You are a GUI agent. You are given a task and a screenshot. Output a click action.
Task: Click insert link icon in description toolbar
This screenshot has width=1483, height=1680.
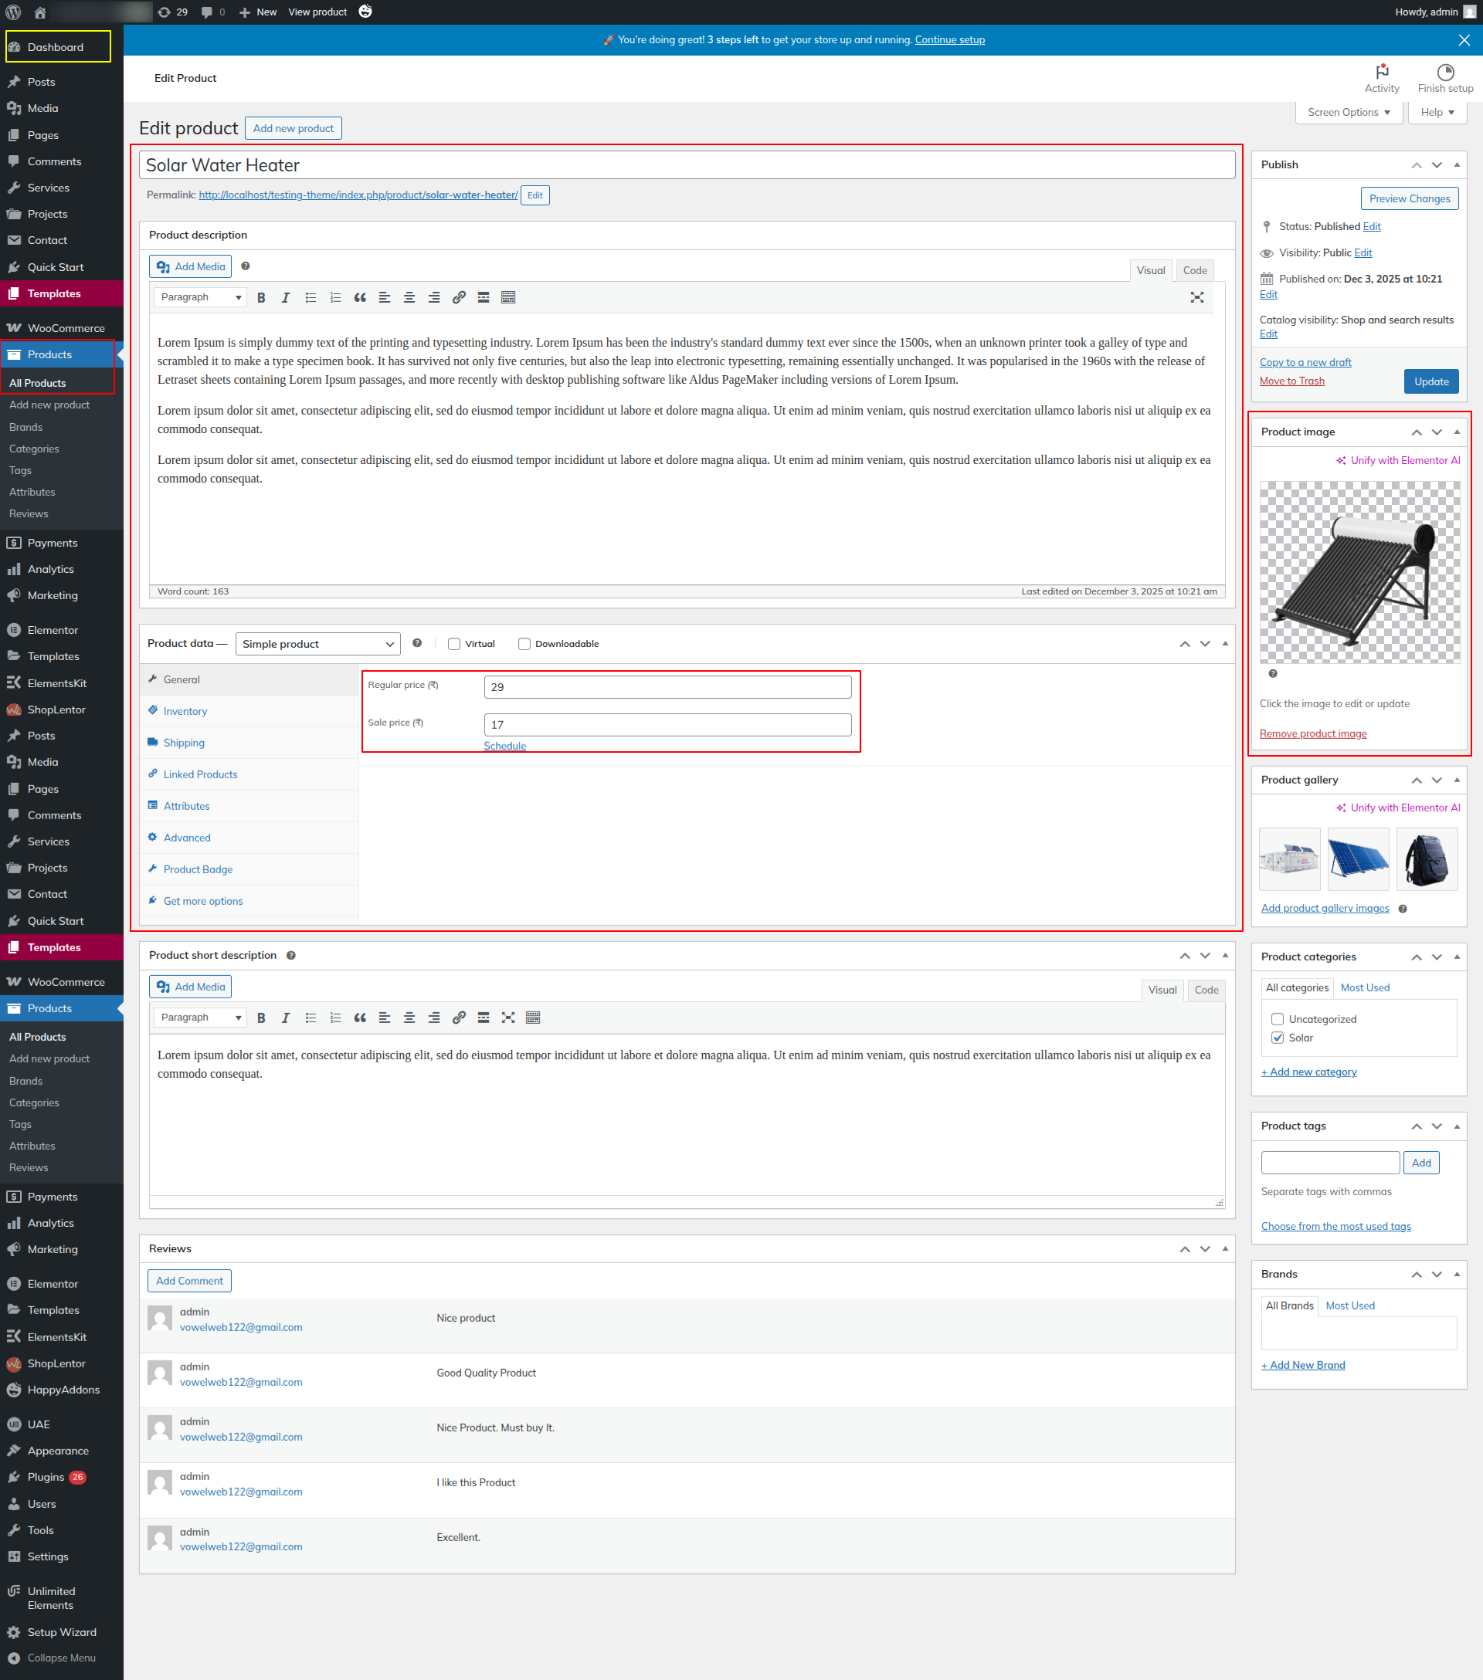coord(459,297)
